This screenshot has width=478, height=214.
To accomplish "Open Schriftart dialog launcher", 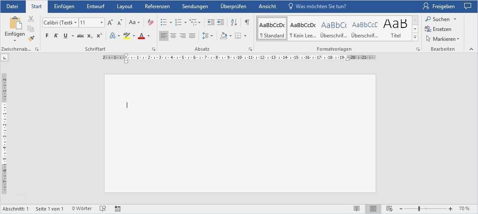I will coord(153,49).
